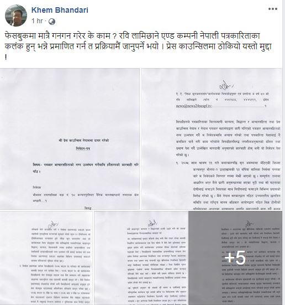
Task: Click the globe public privacy icon
Action: click(52, 22)
